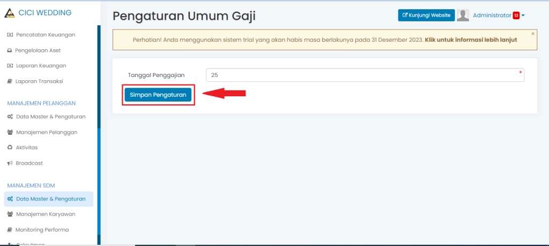Viewport: 549px width, 246px height.
Task: Click gears icon under Manajemen Pelanggan section
Action: coord(10,117)
